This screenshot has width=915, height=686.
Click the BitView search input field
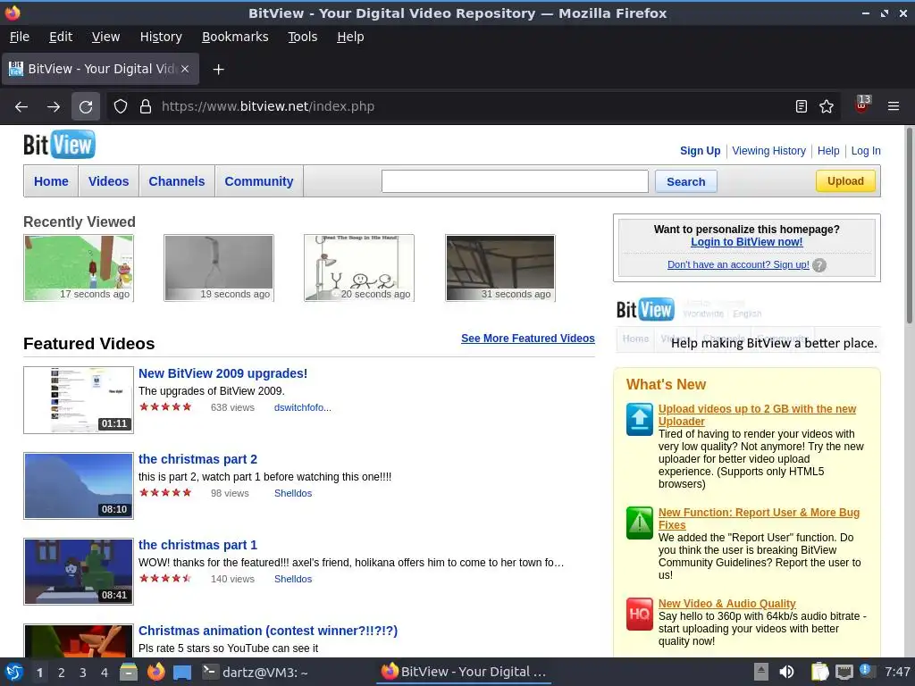point(515,181)
